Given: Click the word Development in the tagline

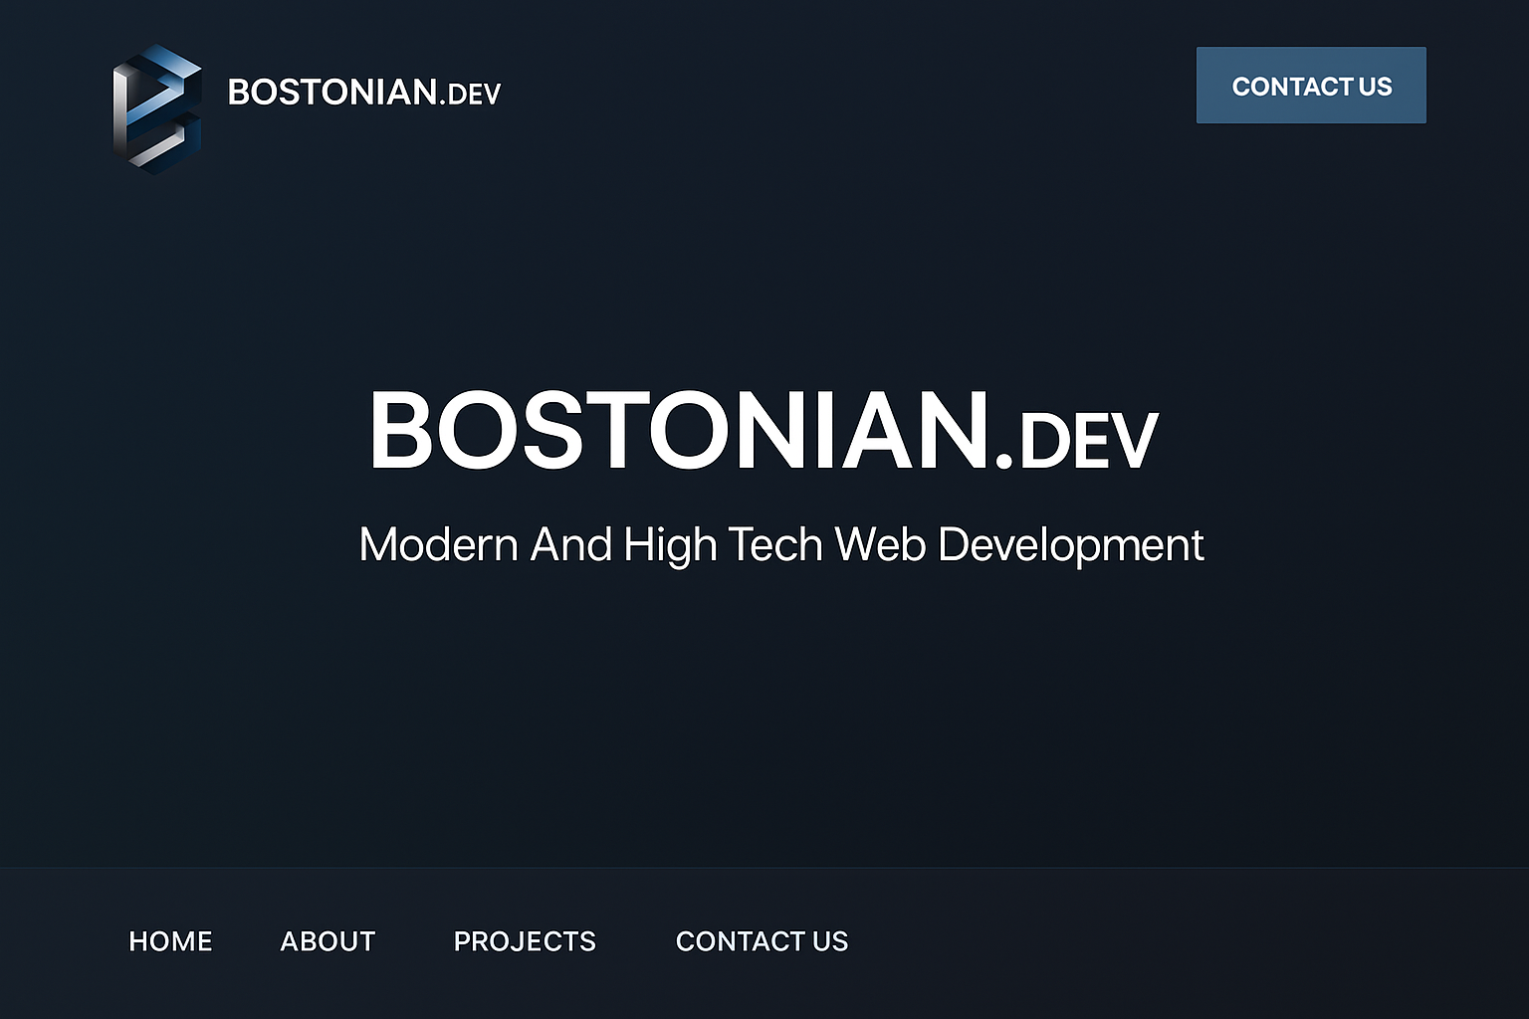Looking at the screenshot, I should [1070, 545].
